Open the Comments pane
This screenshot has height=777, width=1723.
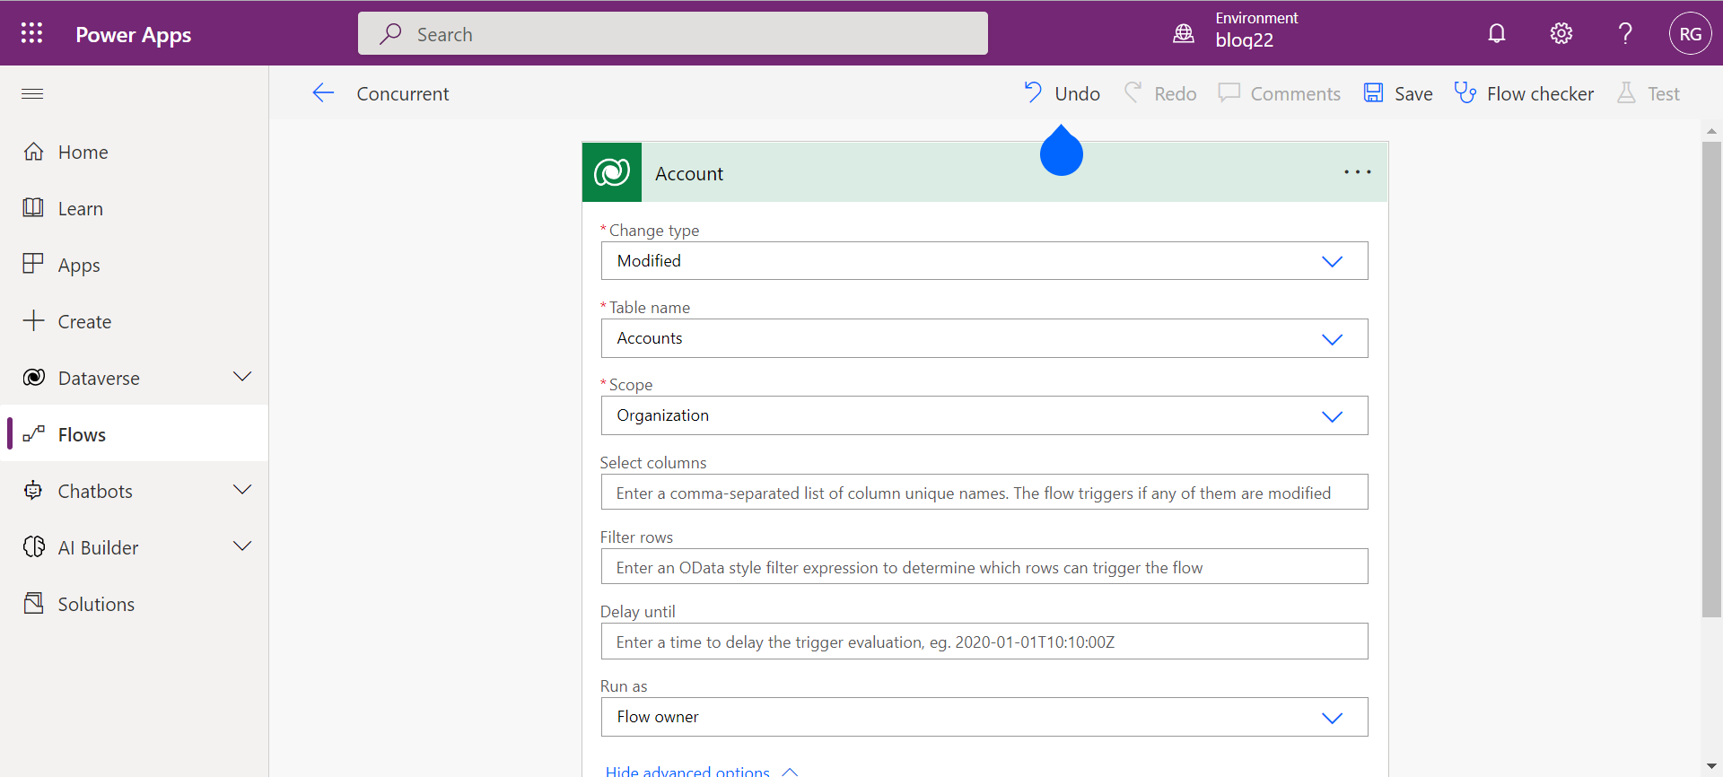pyautogui.click(x=1279, y=93)
